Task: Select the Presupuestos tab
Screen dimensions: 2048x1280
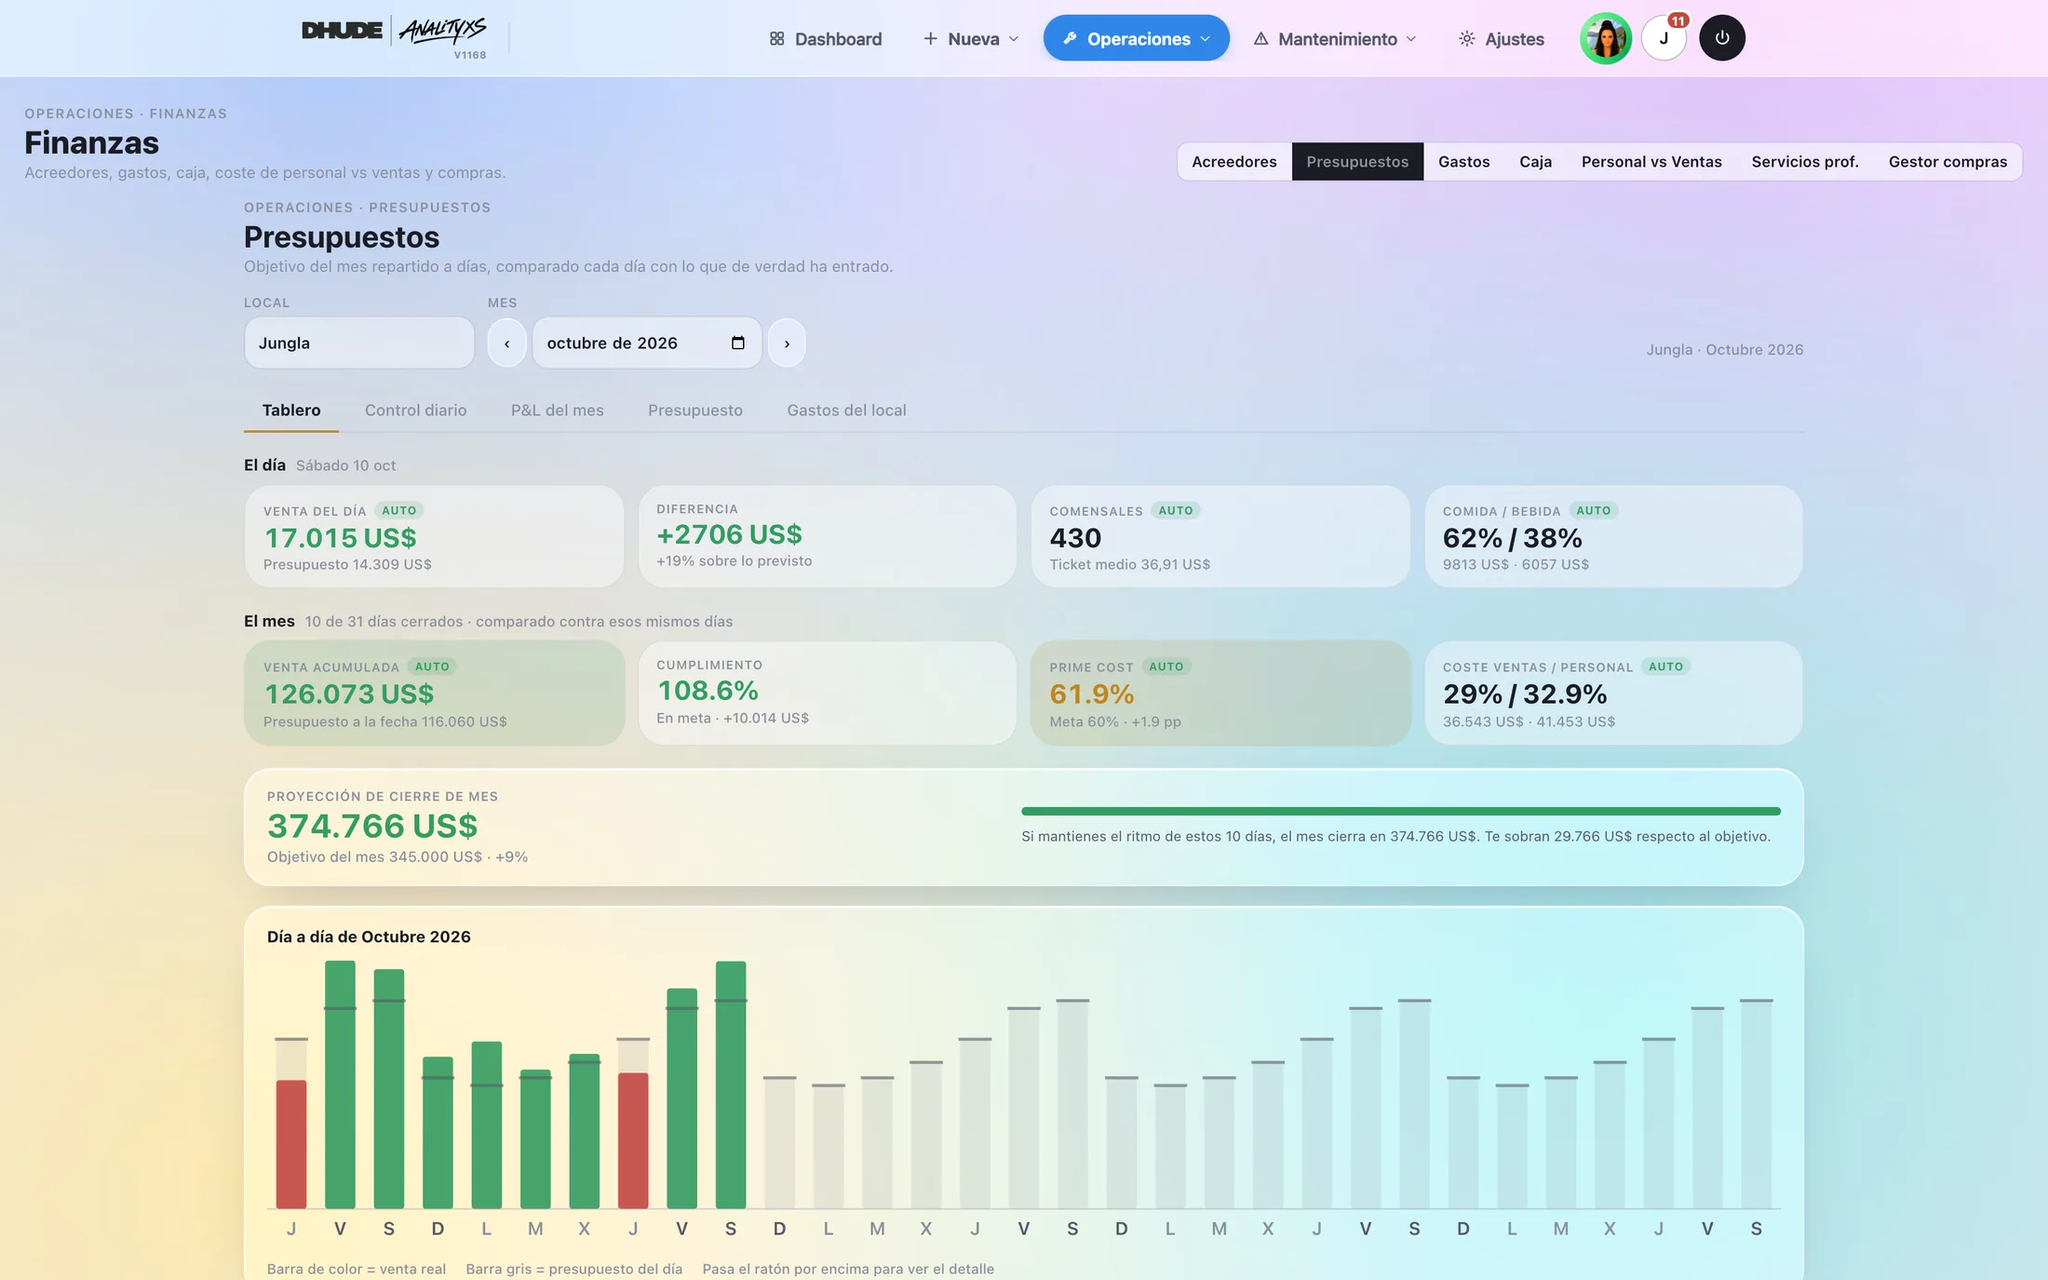Action: (1357, 161)
